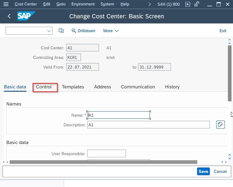The height and width of the screenshot is (187, 233).
Task: Click the scroll down arrow at top right
Action: [x=230, y=43]
